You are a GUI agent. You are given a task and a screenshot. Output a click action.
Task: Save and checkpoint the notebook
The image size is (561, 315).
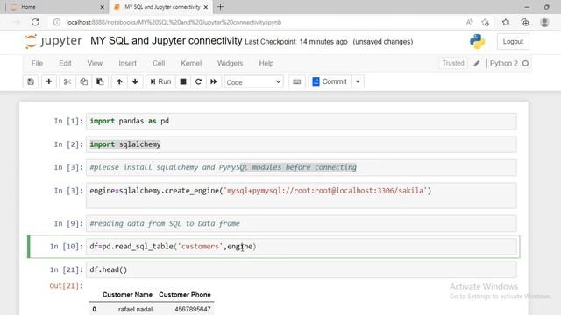tap(31, 81)
